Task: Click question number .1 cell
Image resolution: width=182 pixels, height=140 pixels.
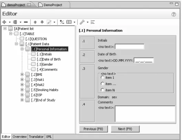Action: (87, 43)
